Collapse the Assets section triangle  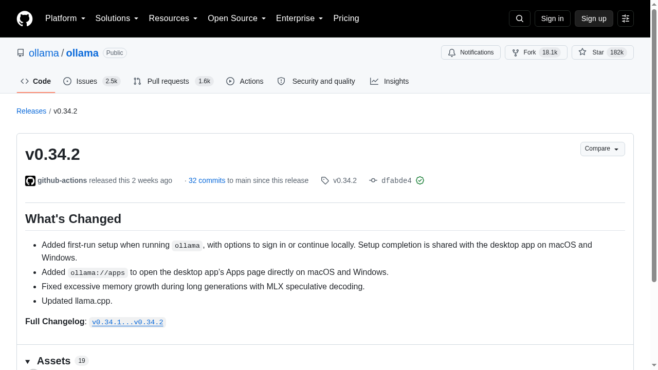28,361
